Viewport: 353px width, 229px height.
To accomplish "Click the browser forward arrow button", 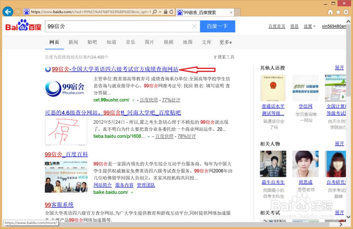I will tap(18, 12).
